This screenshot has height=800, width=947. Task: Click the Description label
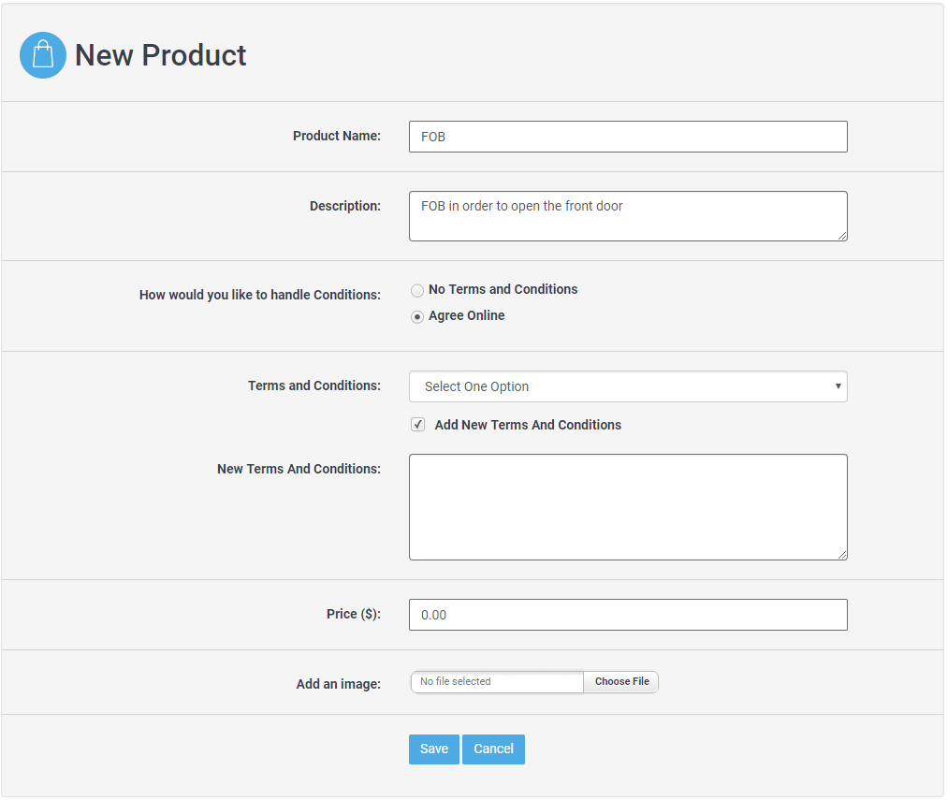click(344, 206)
